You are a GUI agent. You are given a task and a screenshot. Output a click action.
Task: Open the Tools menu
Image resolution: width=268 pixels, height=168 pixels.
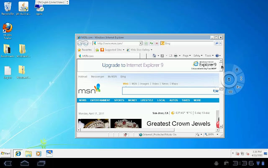209,56
